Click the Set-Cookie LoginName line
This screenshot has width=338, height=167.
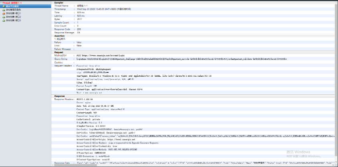click(109, 129)
